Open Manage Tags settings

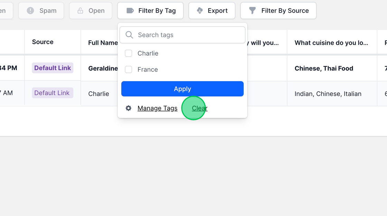157,108
